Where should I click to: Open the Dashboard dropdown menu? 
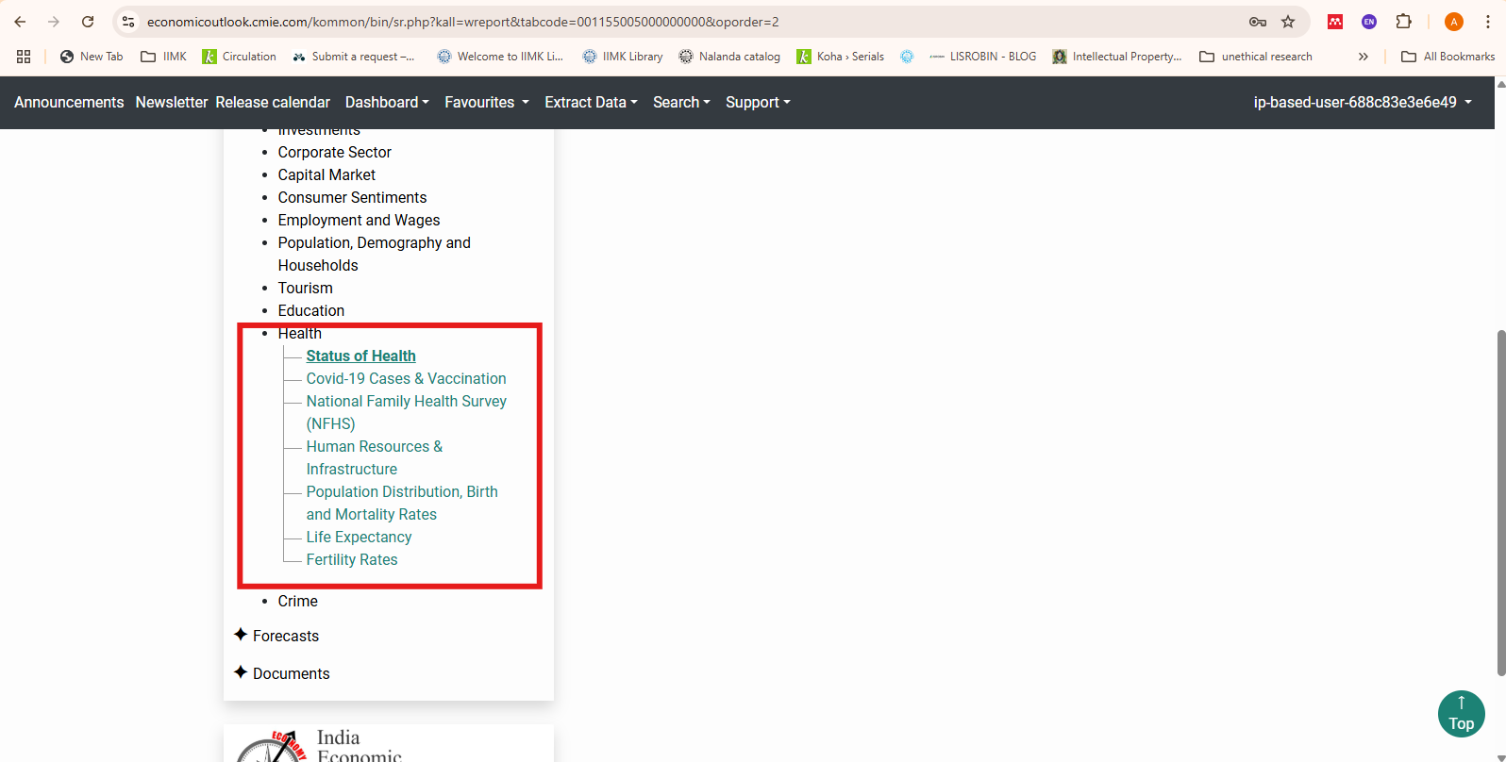(387, 102)
